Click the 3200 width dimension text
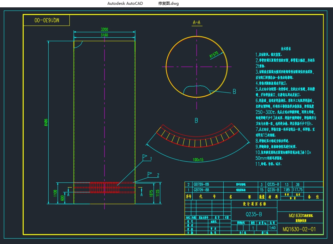 [x=104, y=29]
